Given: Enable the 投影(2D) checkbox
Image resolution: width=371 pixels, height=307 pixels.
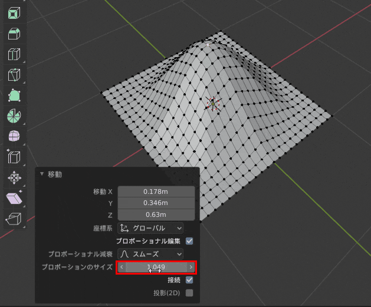Looking at the screenshot, I should (x=189, y=293).
